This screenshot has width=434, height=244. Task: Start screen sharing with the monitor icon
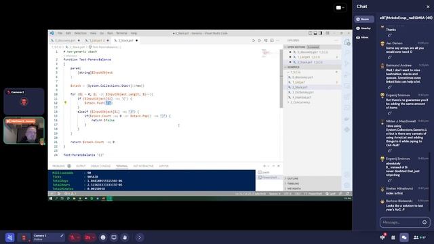coord(114,237)
